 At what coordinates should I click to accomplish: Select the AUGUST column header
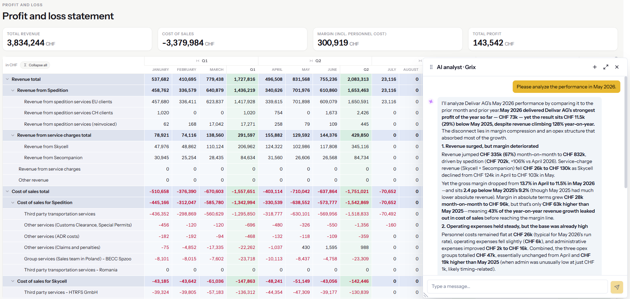[411, 69]
